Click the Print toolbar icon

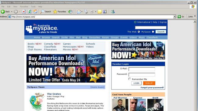pos(86,12)
